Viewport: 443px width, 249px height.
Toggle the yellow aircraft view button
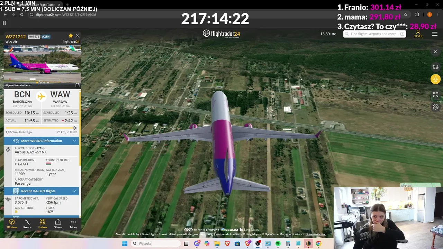(435, 79)
